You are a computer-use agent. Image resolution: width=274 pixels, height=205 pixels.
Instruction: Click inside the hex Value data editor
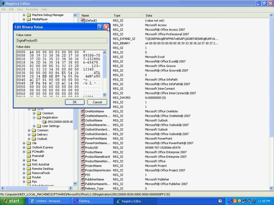point(59,73)
